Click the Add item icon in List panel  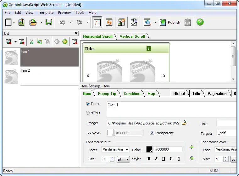tap(9, 41)
